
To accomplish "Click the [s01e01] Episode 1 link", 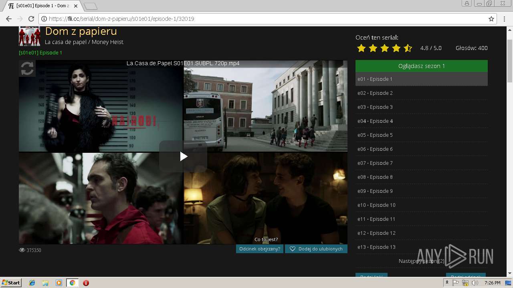I will (40, 52).
